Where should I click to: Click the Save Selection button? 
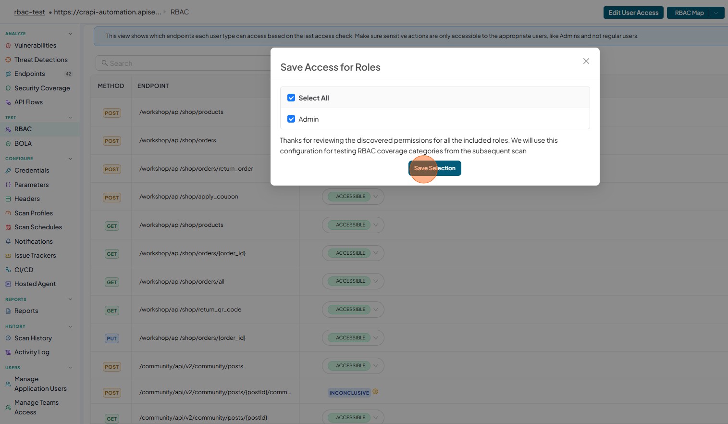(x=435, y=168)
